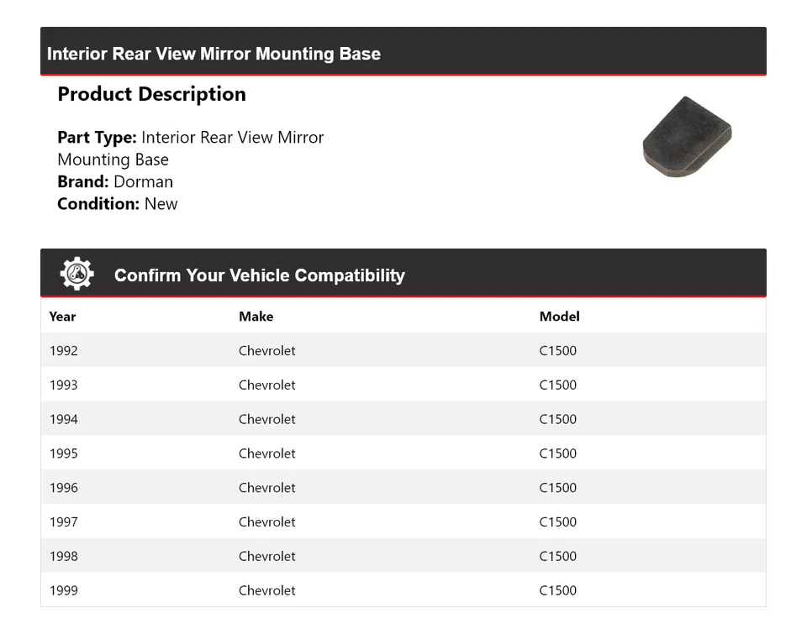Click the Product Description heading
807x634 pixels.
(x=151, y=94)
